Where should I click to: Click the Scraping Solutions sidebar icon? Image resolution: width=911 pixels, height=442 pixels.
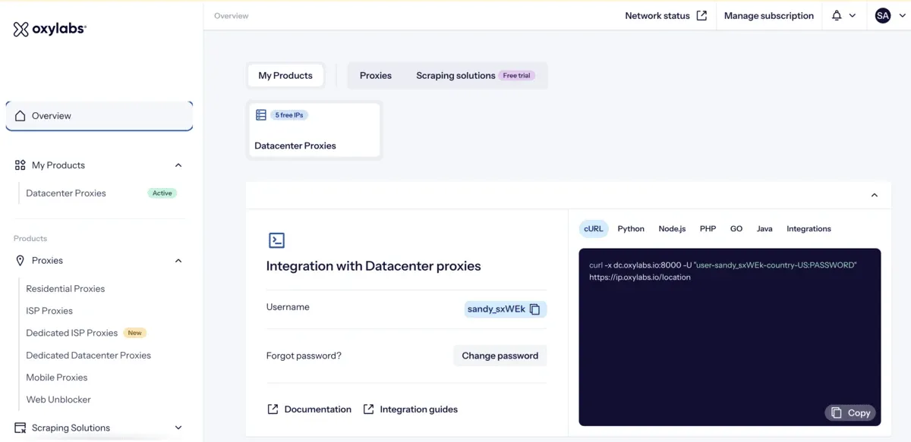20,428
